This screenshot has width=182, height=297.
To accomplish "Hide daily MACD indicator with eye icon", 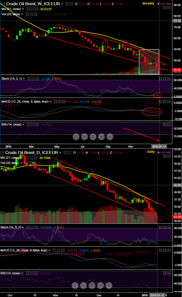I will pos(55,250).
